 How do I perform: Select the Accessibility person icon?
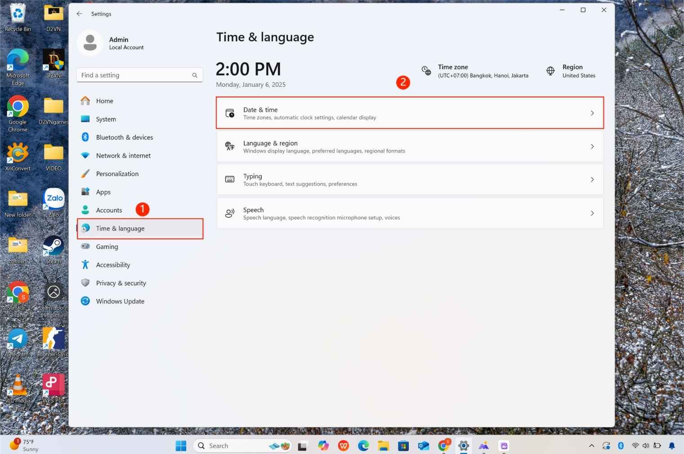point(85,265)
